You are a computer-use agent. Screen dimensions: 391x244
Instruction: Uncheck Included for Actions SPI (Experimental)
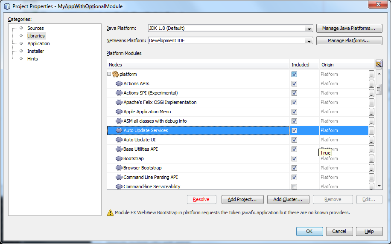click(x=294, y=93)
